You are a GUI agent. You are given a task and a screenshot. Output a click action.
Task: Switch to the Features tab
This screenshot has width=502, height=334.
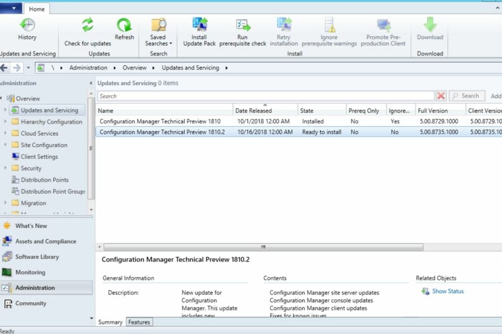[x=139, y=322]
